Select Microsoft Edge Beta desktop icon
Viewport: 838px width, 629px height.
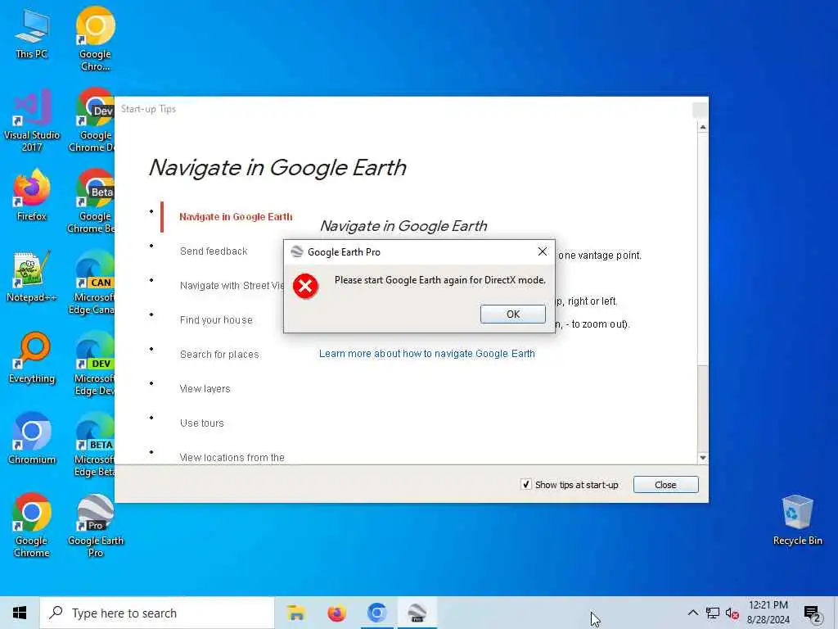click(95, 446)
